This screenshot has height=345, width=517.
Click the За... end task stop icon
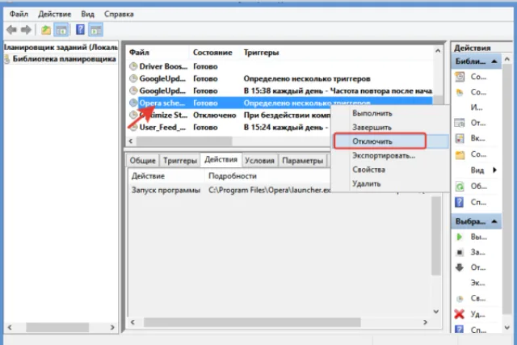pyautogui.click(x=460, y=252)
